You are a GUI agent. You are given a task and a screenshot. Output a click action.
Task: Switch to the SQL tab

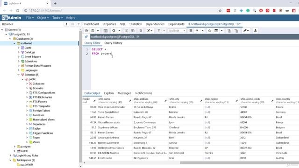click(x=122, y=24)
